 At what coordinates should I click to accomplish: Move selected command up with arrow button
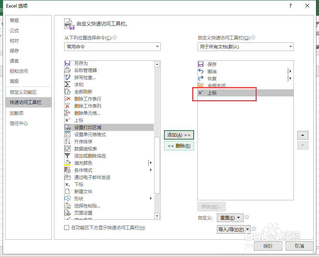303,135
